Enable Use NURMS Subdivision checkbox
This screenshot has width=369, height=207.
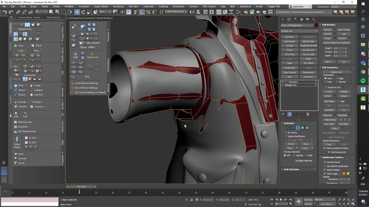pos(325,166)
